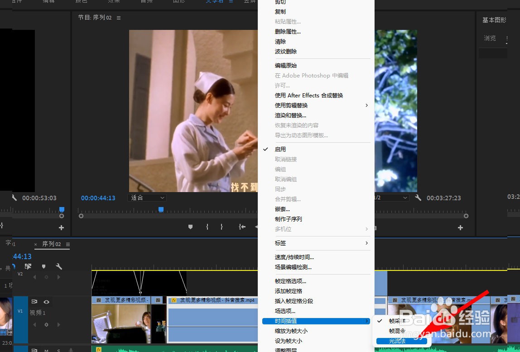The height and width of the screenshot is (352, 520).
Task: Click the Source monitor zoom scrollbar handle
Action: coord(61,216)
